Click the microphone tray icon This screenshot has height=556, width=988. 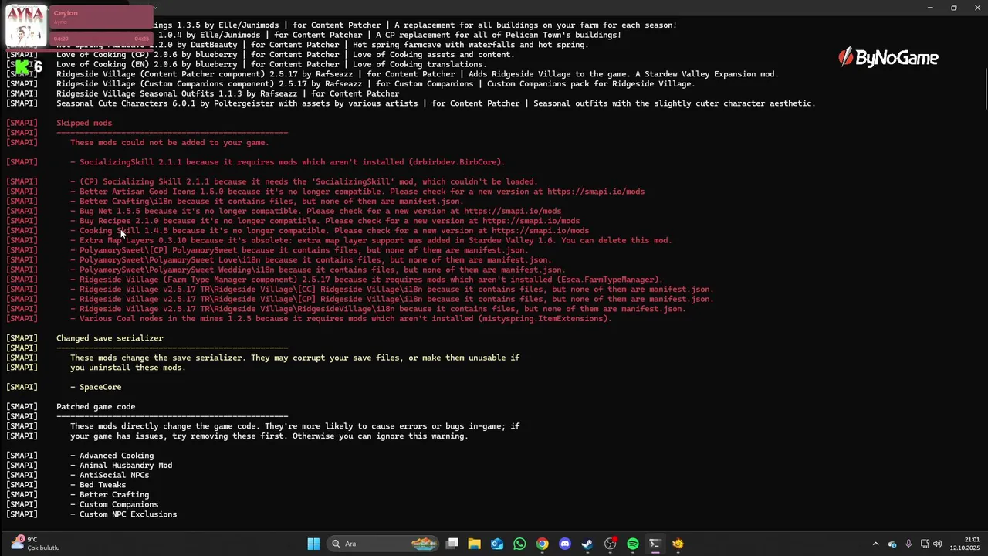click(908, 544)
